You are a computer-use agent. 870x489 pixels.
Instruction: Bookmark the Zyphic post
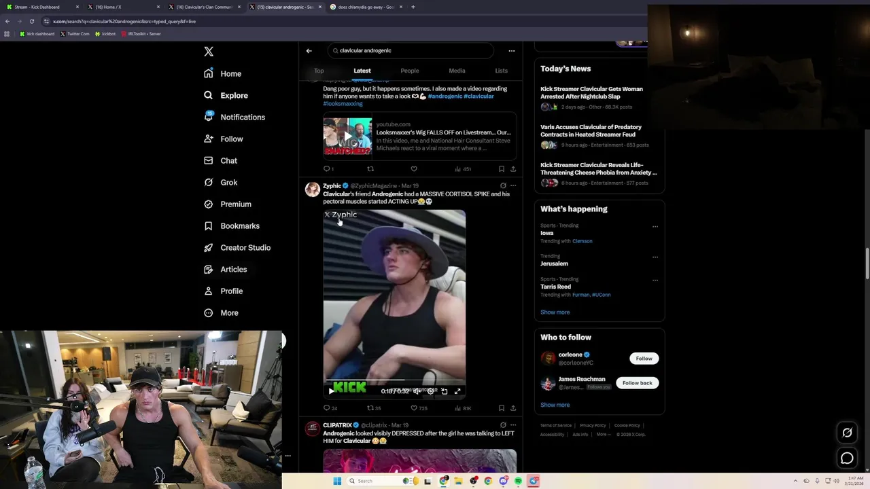(x=501, y=408)
